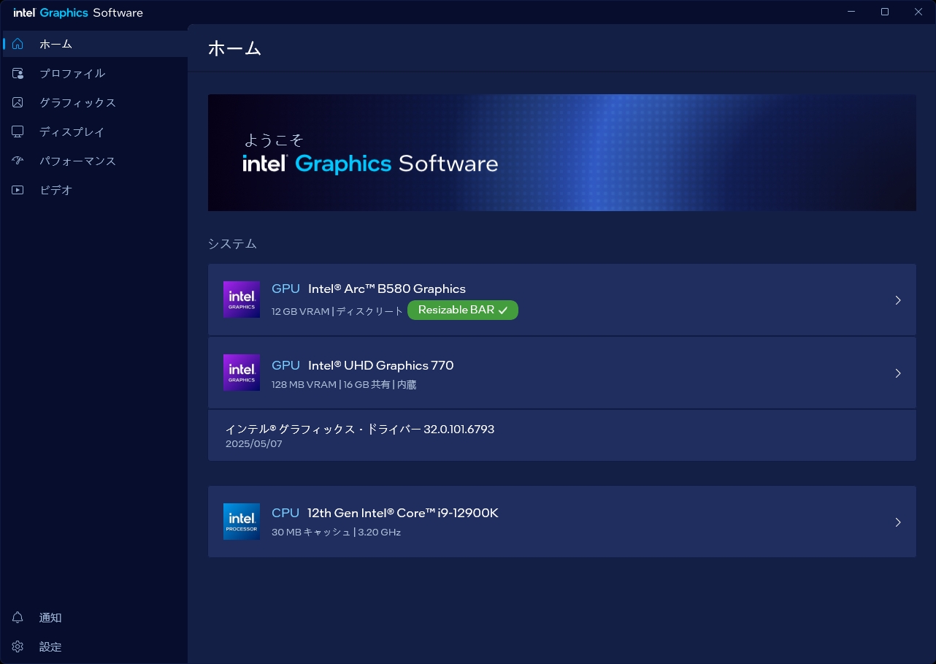Click the Home (ホーム) house icon in sidebar
Image resolution: width=936 pixels, height=664 pixels.
pos(18,44)
